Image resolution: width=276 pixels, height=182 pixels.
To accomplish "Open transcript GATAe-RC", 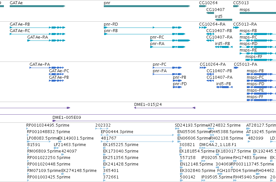I will pos(20,31).
